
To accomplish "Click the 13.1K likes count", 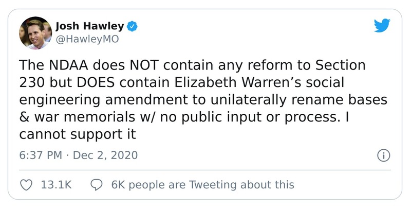I will tap(55, 184).
